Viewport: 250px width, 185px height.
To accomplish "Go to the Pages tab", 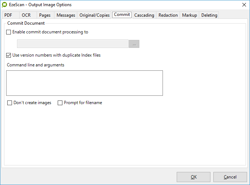I will click(x=45, y=15).
